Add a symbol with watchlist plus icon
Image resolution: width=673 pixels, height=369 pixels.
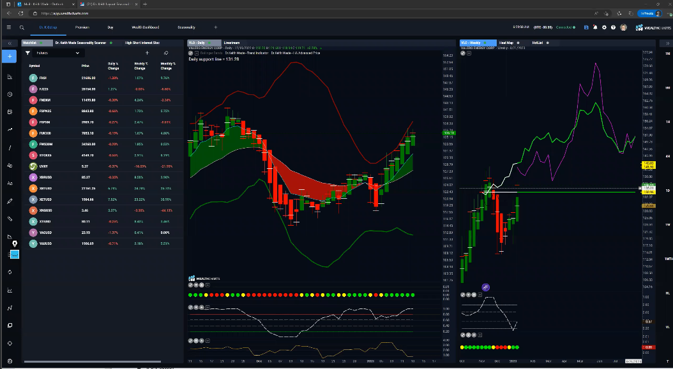147,53
